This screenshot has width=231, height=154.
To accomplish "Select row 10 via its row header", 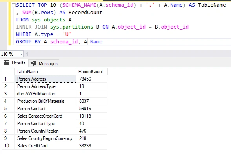I will (x=8, y=146).
